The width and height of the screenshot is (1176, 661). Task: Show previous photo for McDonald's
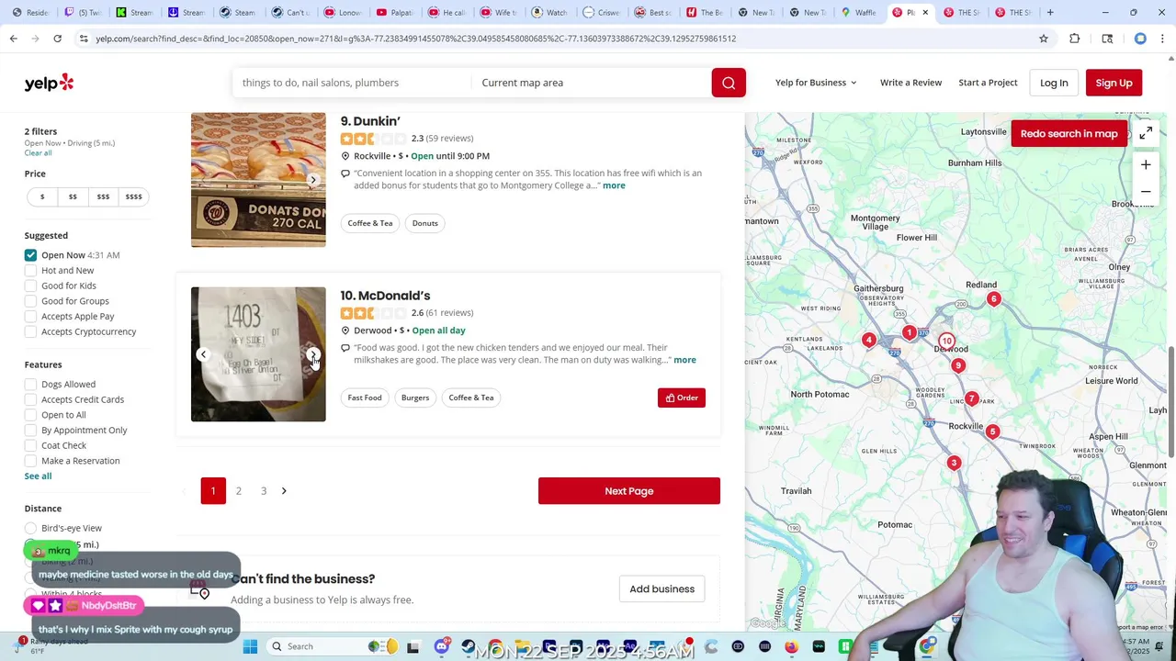pos(203,354)
